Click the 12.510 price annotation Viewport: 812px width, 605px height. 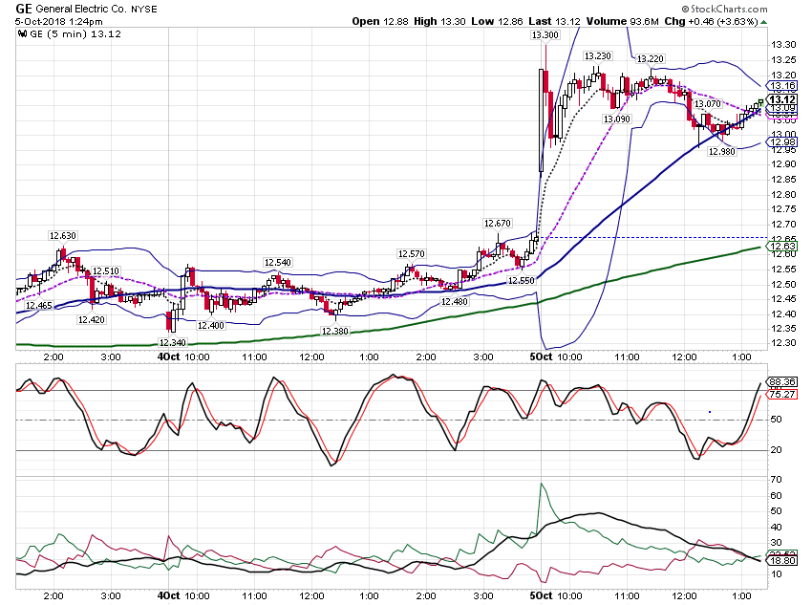106,270
